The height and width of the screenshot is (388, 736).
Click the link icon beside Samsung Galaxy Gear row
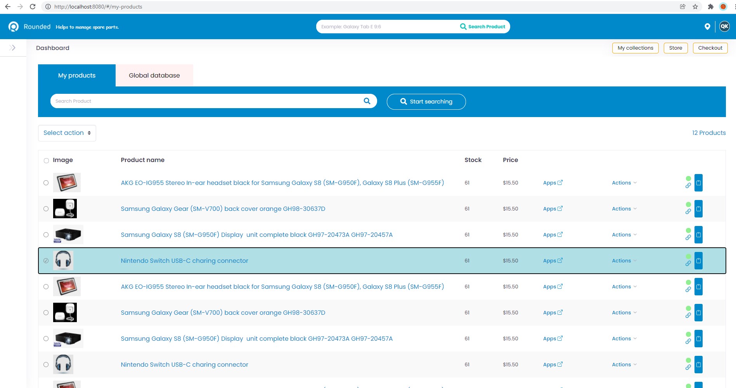[x=688, y=212]
